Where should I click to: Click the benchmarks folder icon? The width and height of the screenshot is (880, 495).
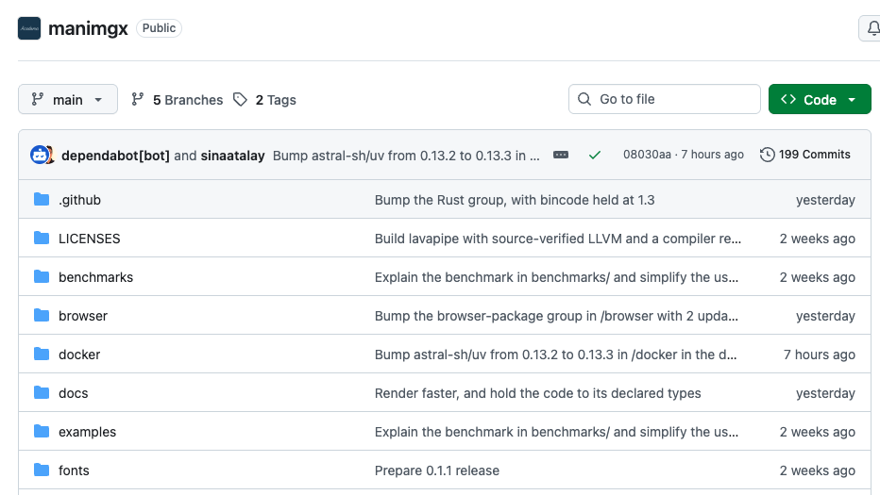[41, 277]
